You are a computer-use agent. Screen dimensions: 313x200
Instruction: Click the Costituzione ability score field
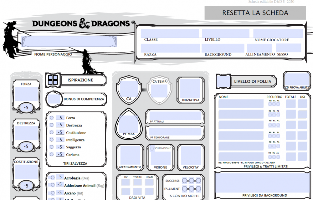pos(26,172)
